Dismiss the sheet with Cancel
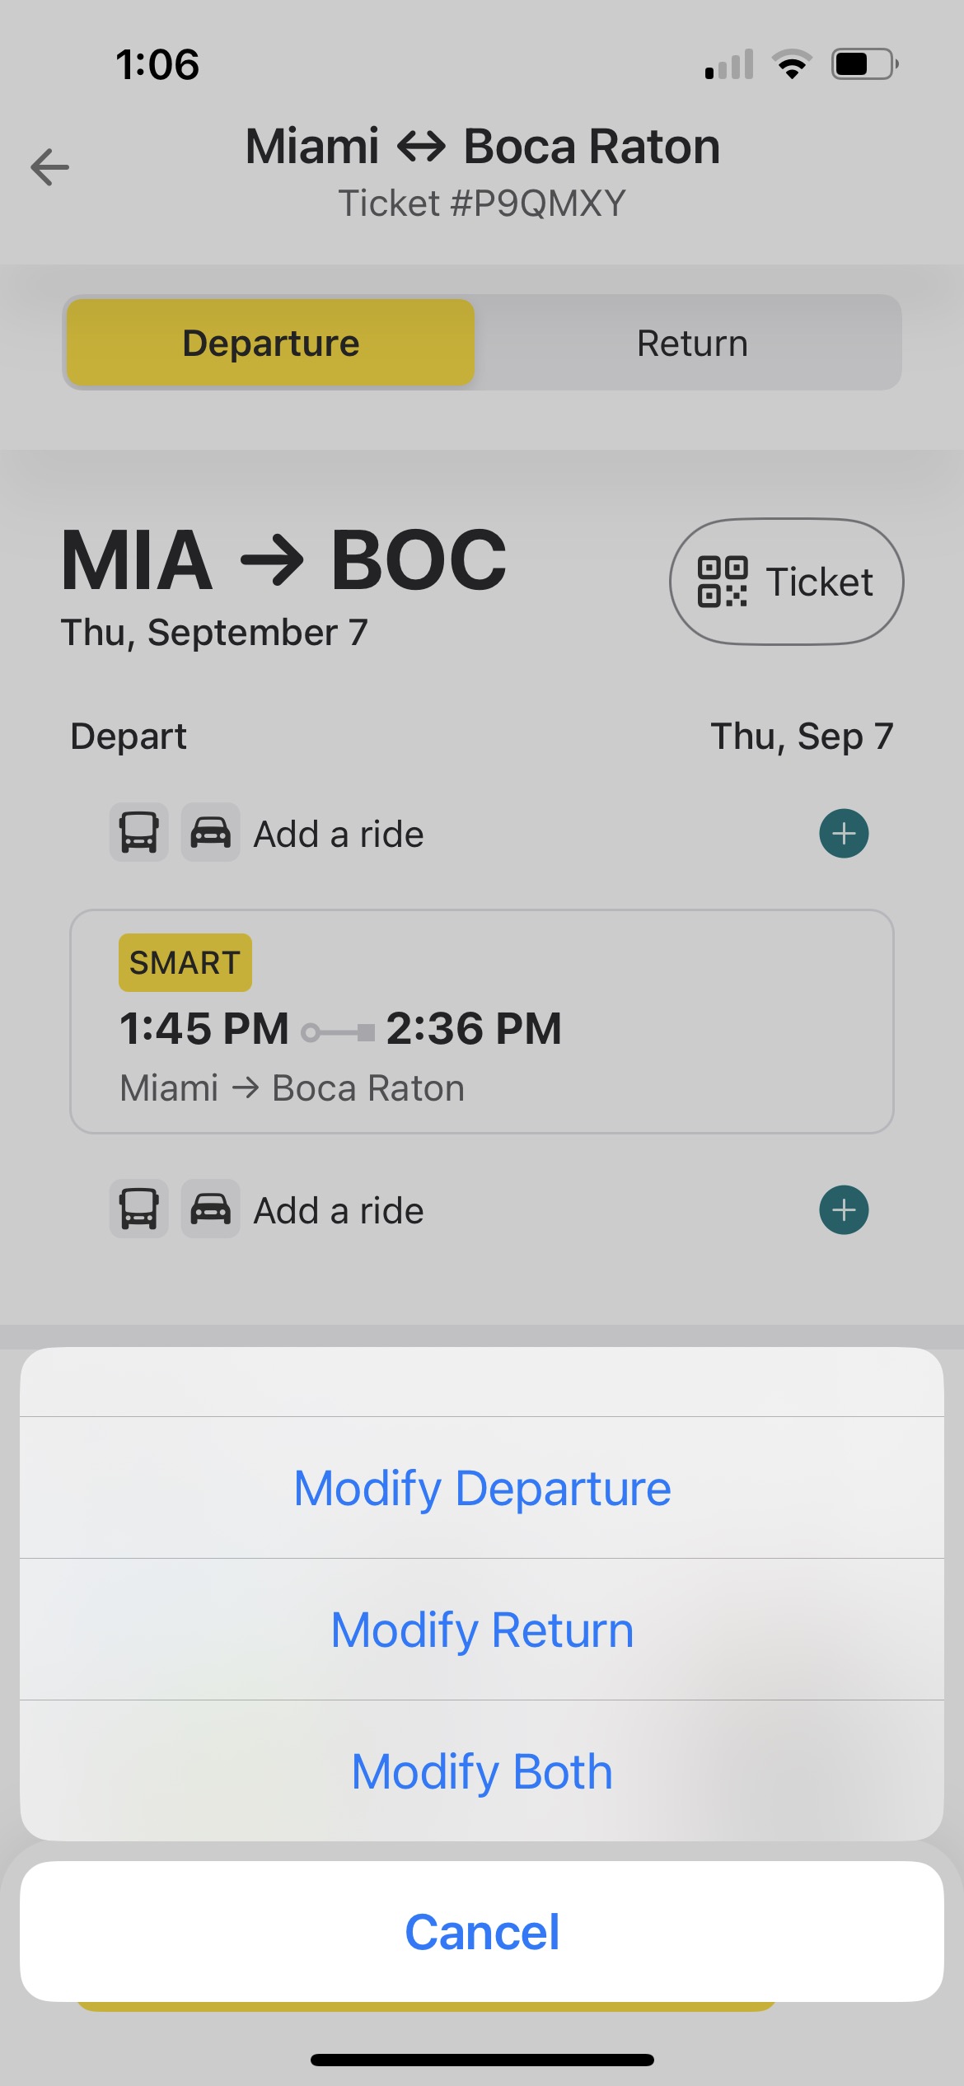This screenshot has height=2086, width=964. pyautogui.click(x=482, y=1931)
